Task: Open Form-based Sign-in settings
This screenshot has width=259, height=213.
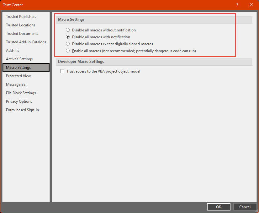Action: (x=22, y=110)
